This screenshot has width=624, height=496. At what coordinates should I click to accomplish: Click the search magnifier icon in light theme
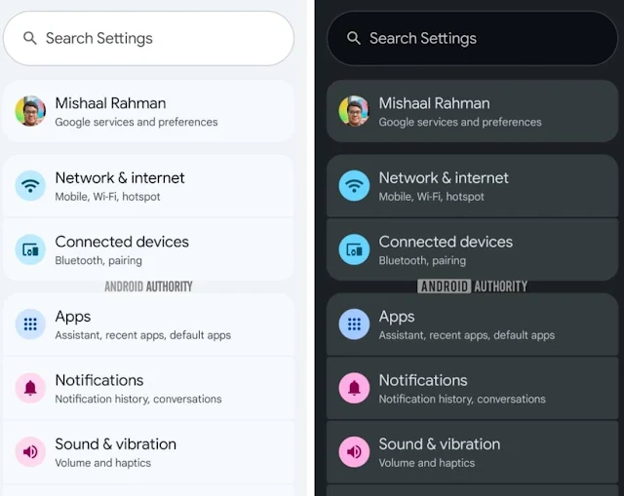(x=30, y=38)
